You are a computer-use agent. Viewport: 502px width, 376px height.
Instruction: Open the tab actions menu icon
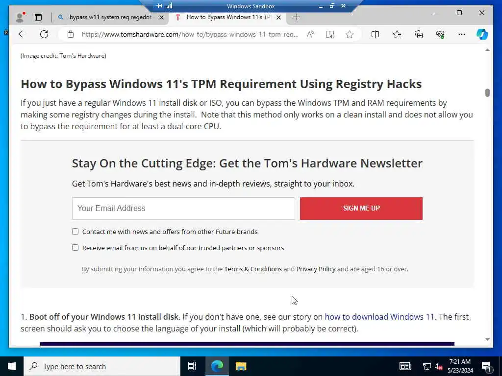click(38, 17)
